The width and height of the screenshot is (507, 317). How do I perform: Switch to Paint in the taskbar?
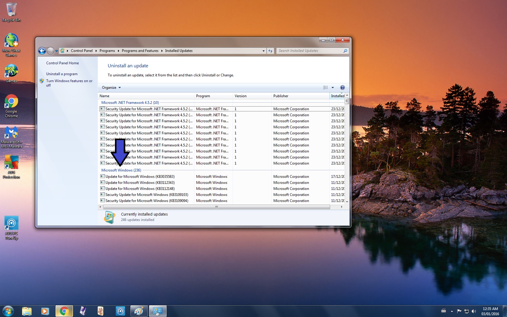point(139,311)
